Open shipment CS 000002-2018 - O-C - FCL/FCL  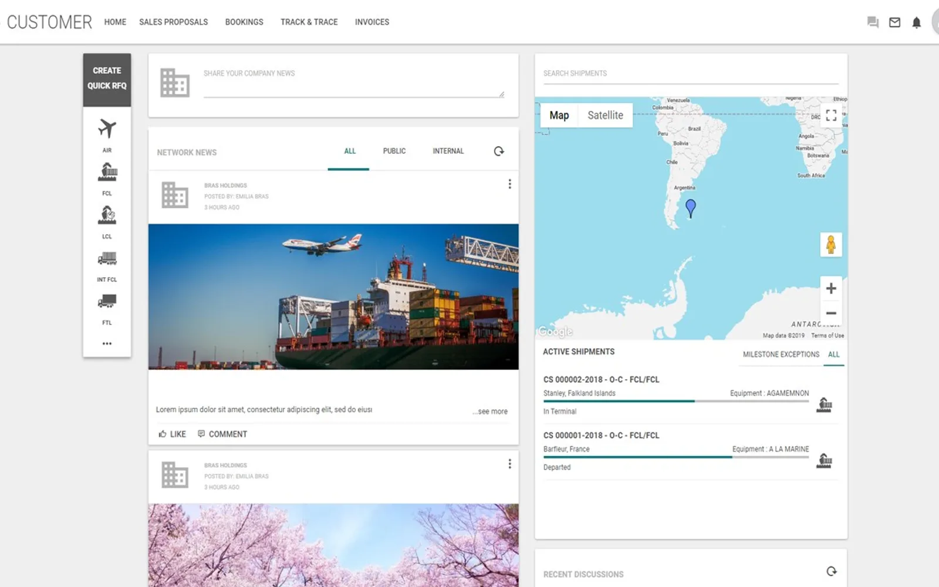601,379
